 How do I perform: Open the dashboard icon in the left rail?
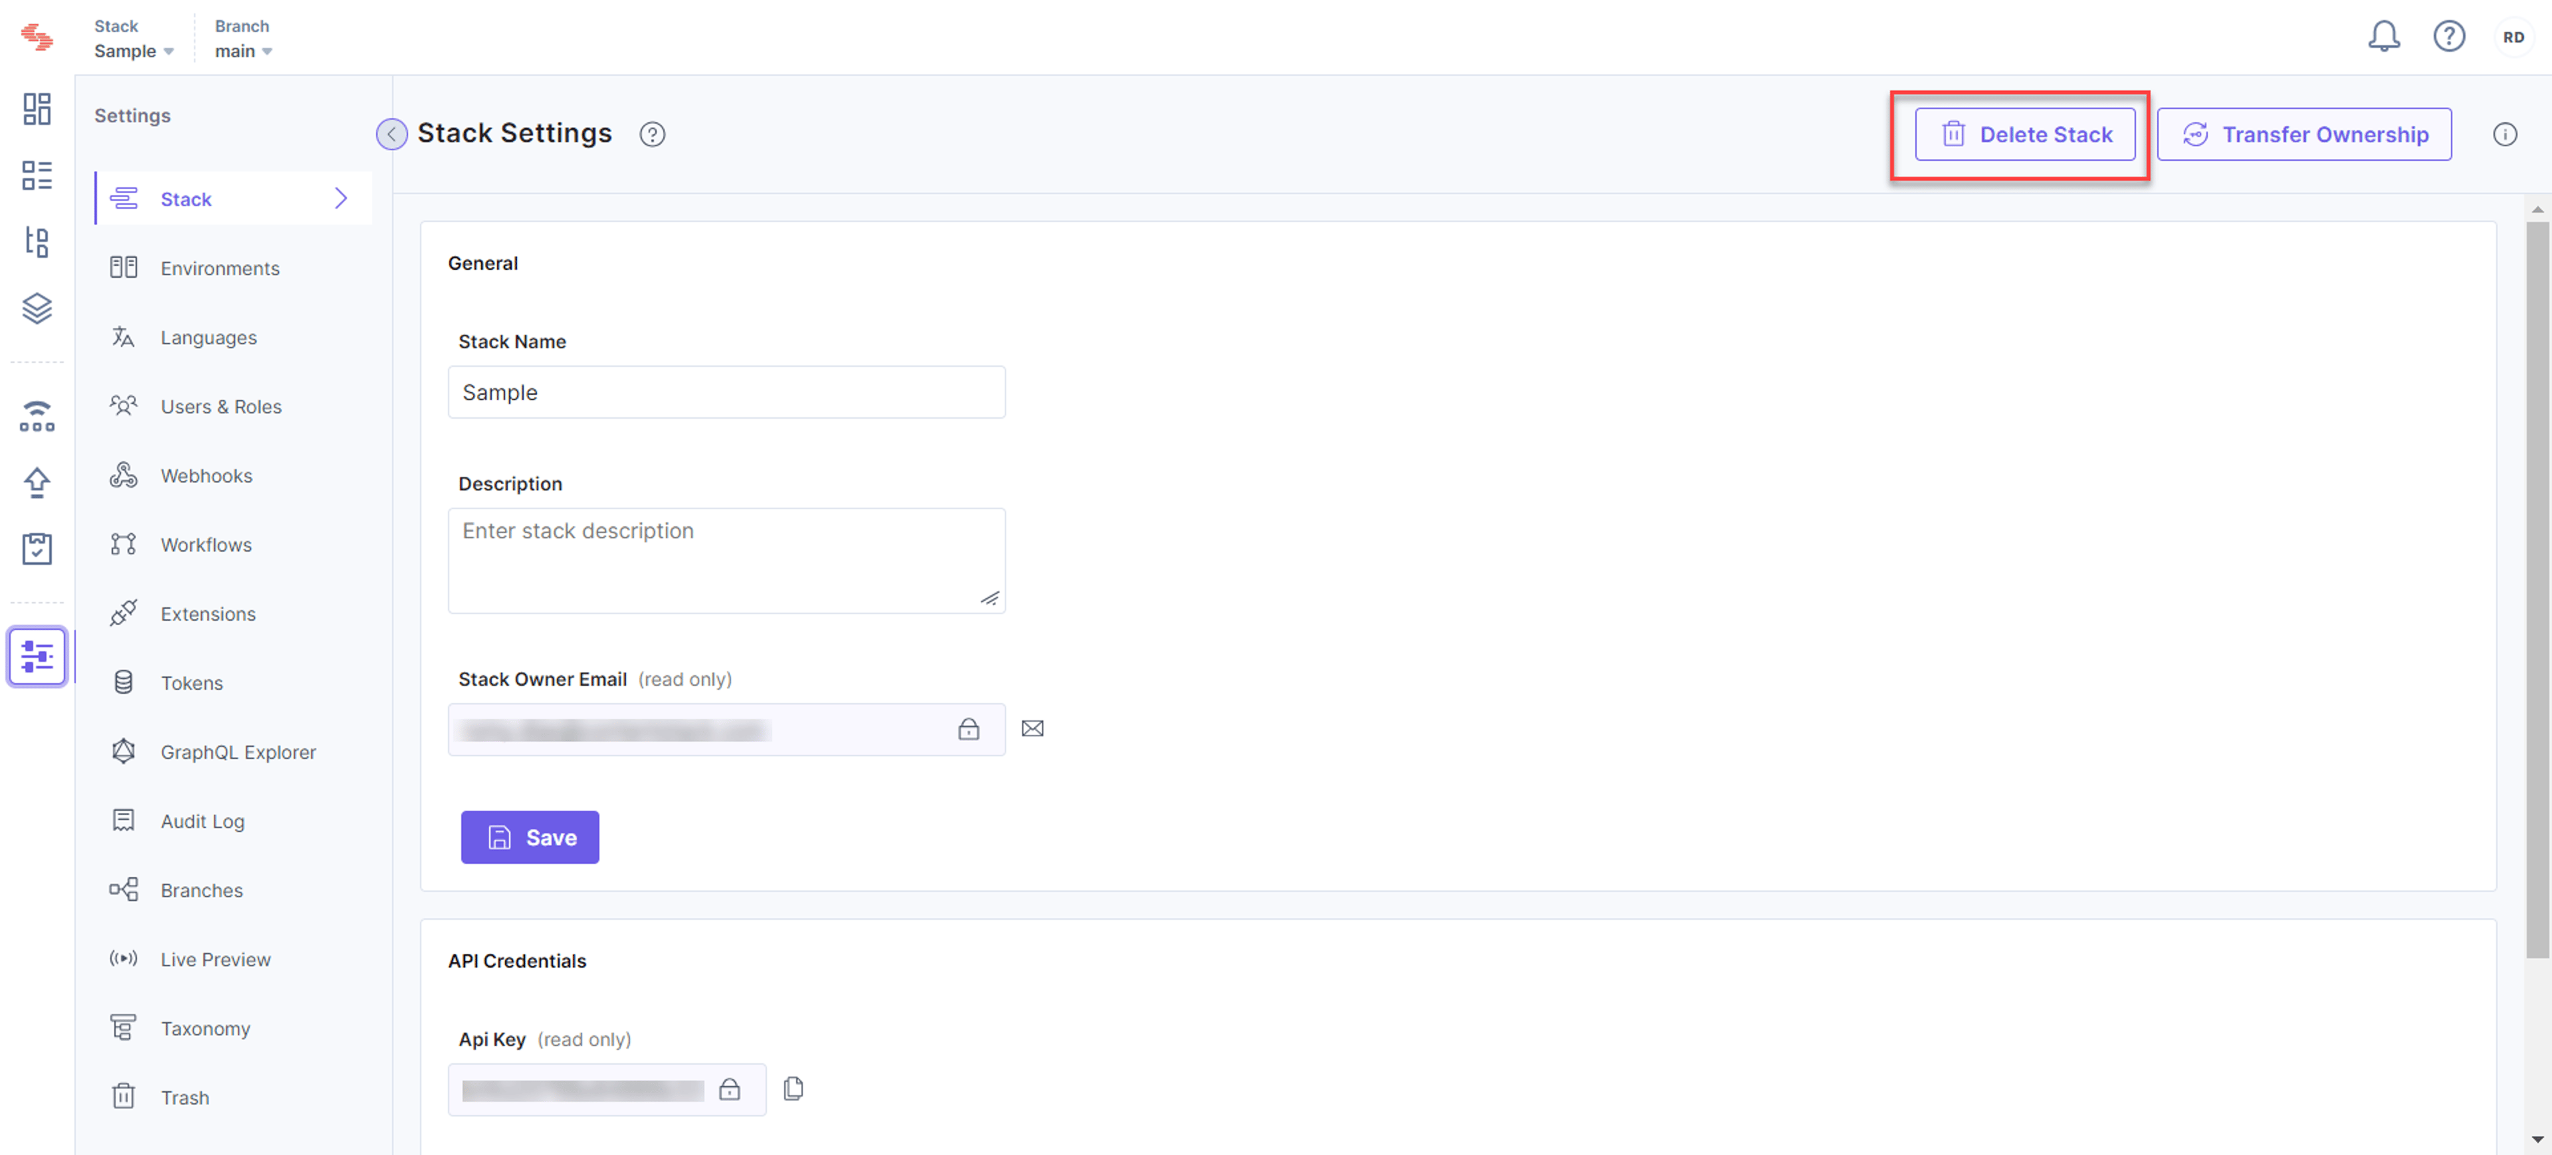click(37, 109)
